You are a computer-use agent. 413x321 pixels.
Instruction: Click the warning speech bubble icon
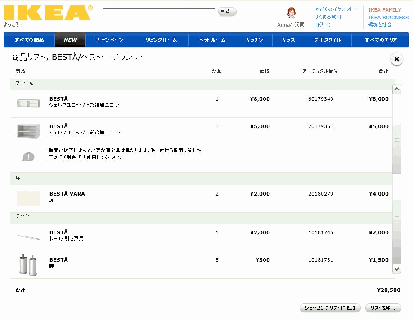[x=28, y=157]
